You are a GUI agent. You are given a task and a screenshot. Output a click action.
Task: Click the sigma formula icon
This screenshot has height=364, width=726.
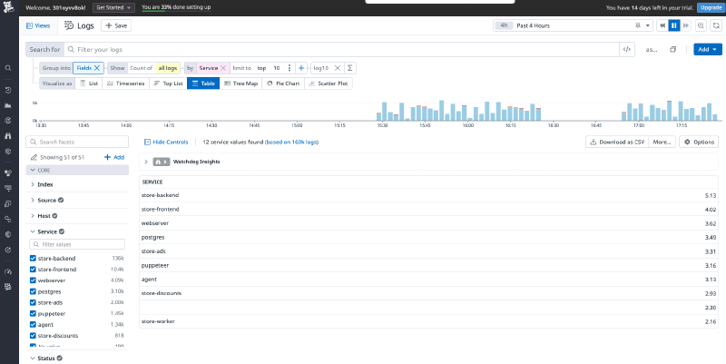[x=351, y=68]
